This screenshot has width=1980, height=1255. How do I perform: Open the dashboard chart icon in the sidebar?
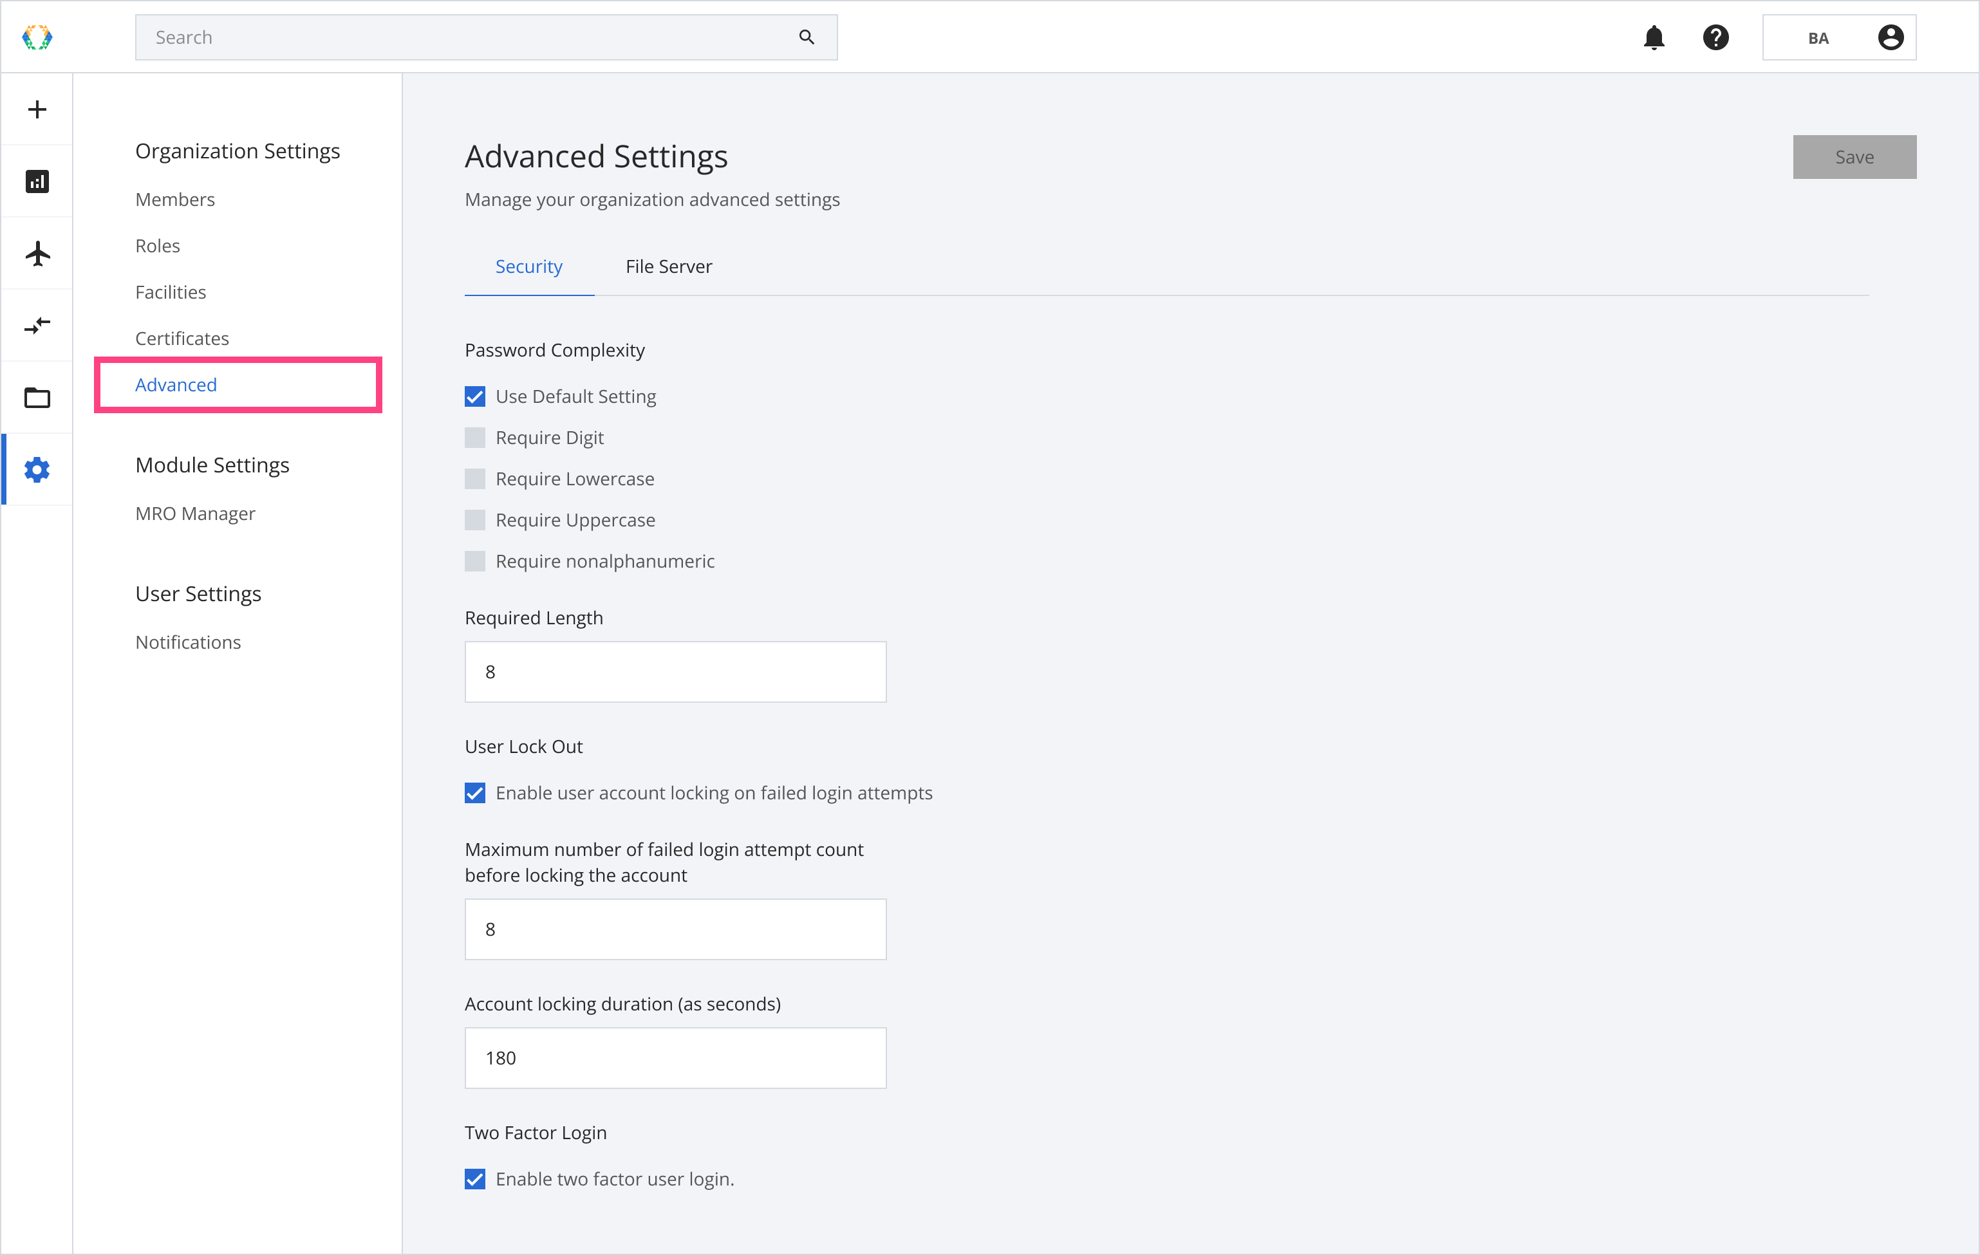(37, 181)
